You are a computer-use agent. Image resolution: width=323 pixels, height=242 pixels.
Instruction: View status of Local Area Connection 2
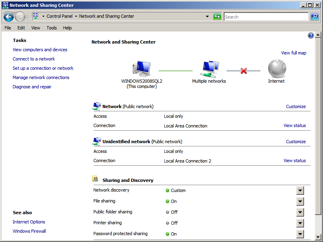click(x=295, y=161)
